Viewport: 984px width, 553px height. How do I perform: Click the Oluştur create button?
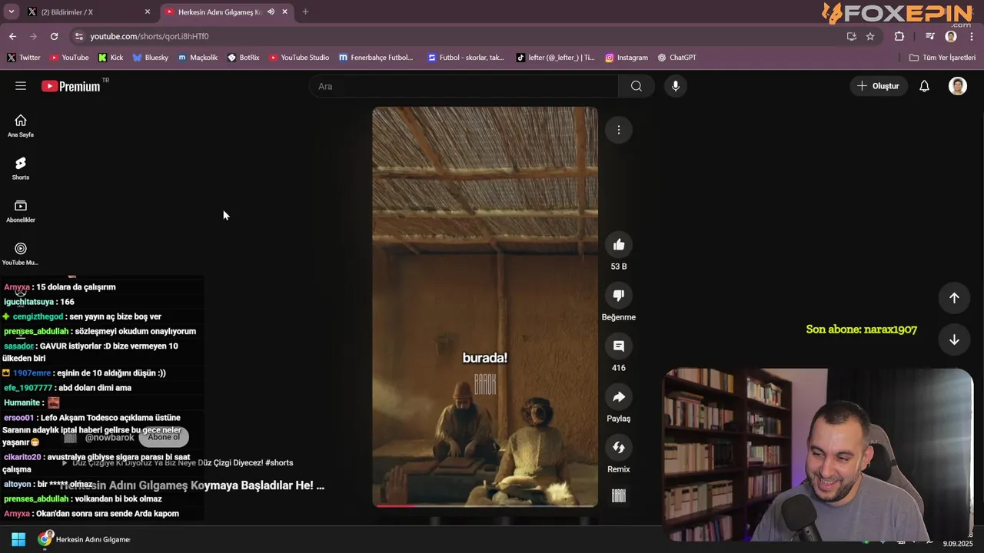coord(878,86)
